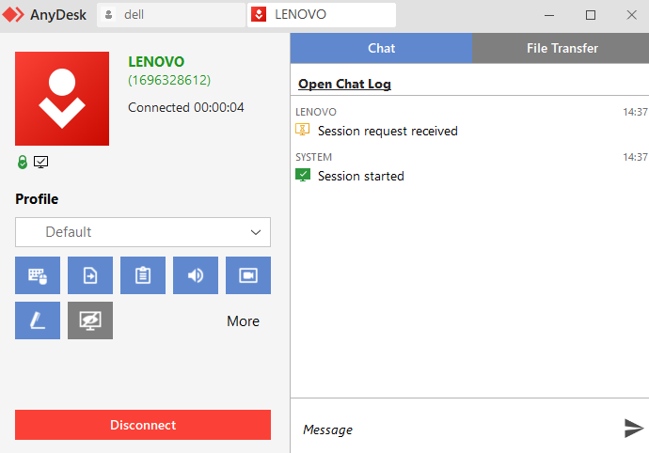Select the dell session tab
649x453 pixels.
171,15
